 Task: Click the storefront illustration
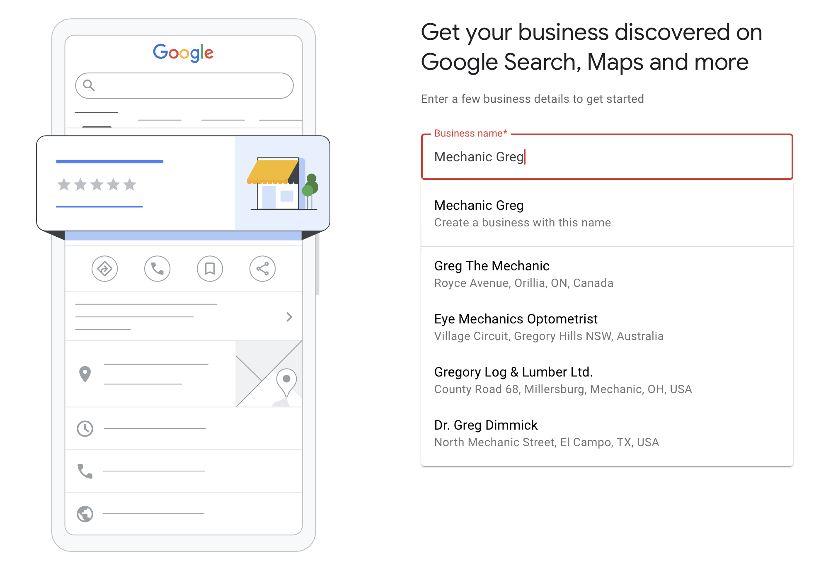pyautogui.click(x=283, y=183)
